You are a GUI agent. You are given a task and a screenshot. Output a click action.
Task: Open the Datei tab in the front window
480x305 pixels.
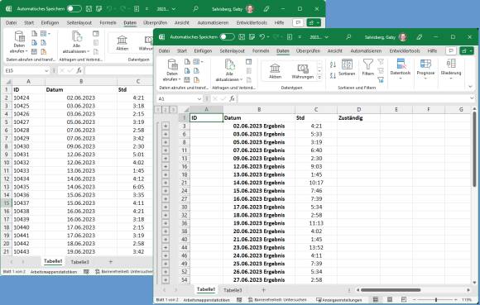coord(164,50)
